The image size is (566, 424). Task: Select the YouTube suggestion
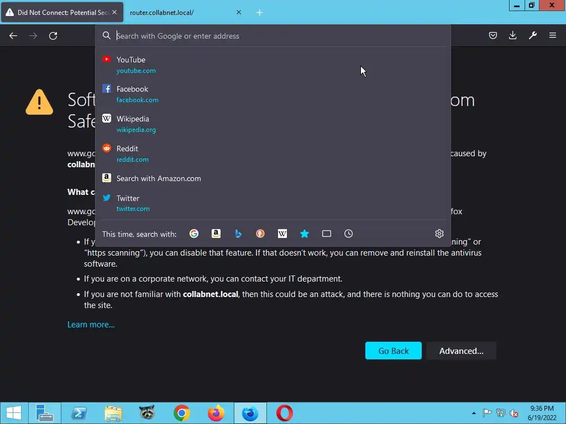(x=273, y=65)
